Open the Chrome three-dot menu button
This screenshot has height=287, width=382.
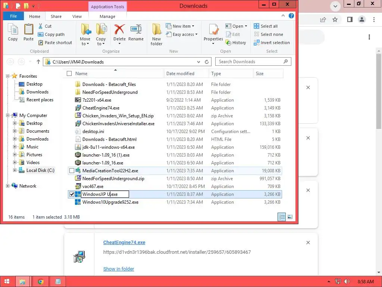[374, 19]
